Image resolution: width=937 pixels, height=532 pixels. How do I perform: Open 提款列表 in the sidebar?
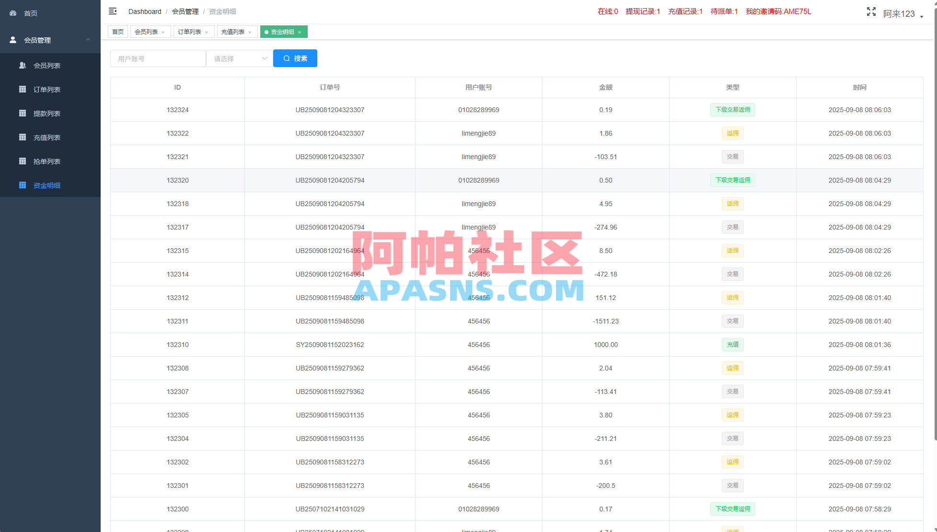(x=50, y=113)
